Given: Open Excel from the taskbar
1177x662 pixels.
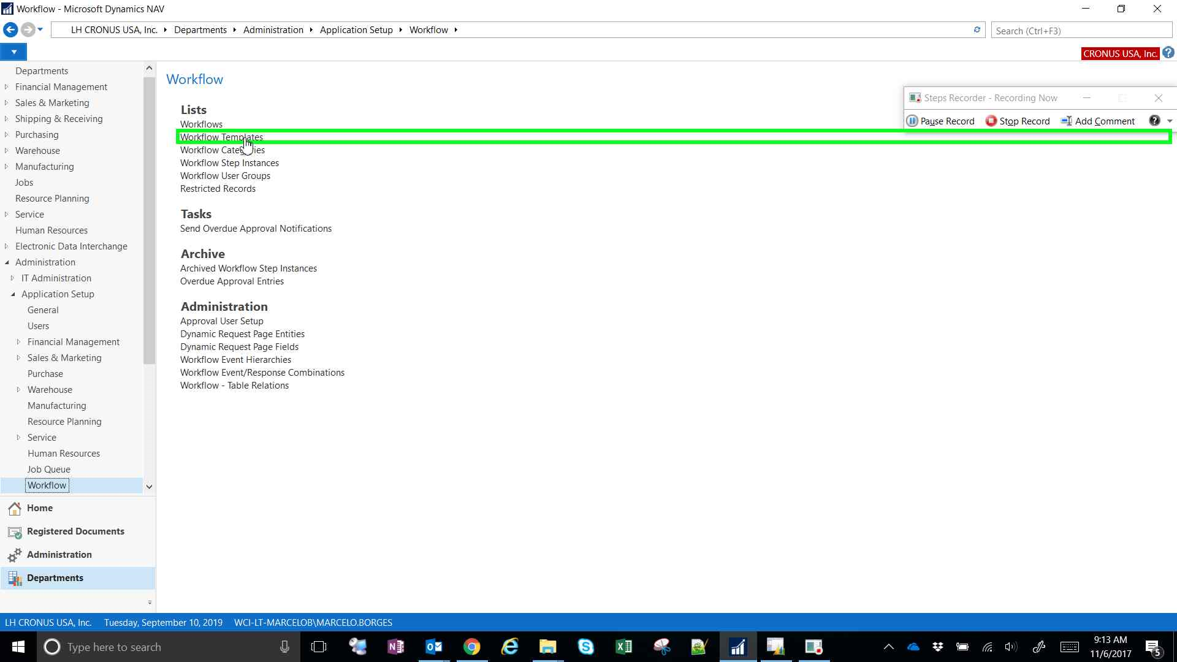Looking at the screenshot, I should 623,647.
